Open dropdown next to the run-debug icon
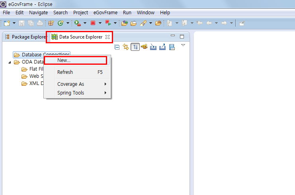Viewport: 295px width, 195px height. pos(85,23)
